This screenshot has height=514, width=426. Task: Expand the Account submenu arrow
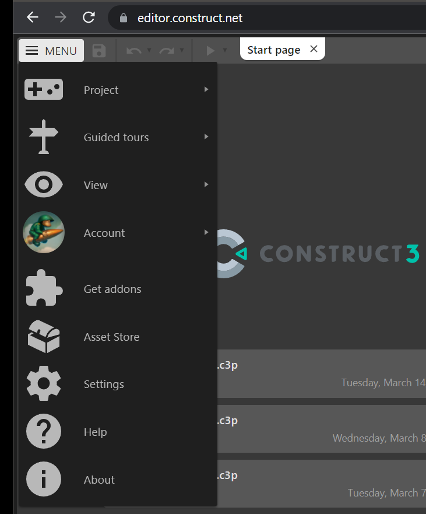pyautogui.click(x=206, y=232)
